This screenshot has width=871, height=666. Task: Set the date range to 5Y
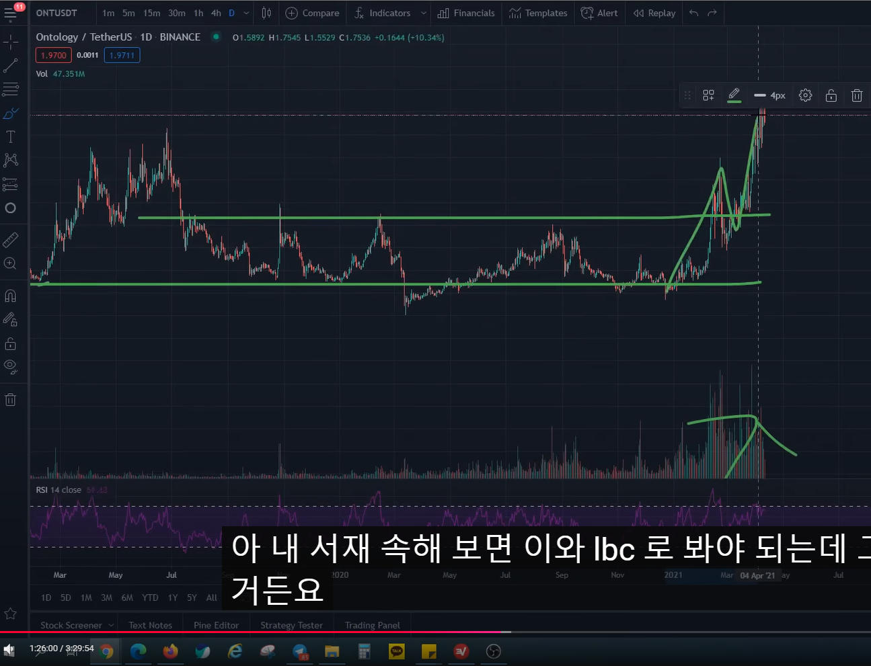(192, 597)
